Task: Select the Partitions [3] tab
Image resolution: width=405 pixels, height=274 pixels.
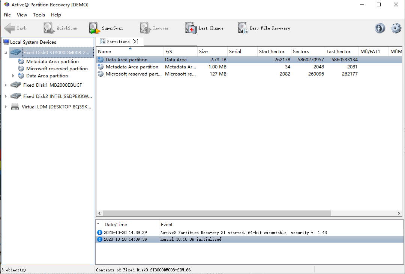Action: pyautogui.click(x=120, y=41)
